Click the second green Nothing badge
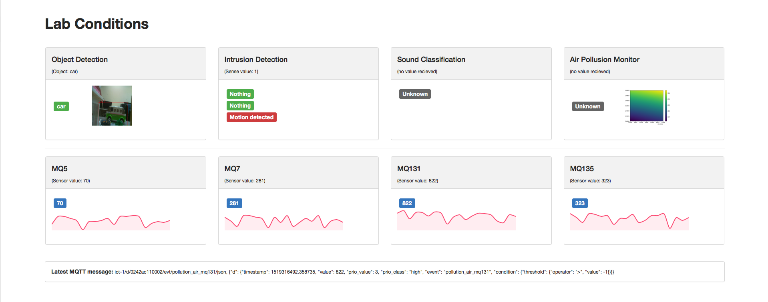Screen dimensions: 768x302 click(240, 106)
